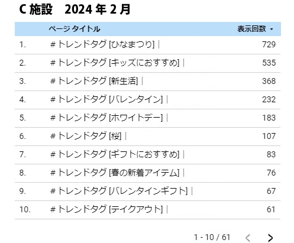The width and height of the screenshot is (294, 243).
Task: Select the テイクアウト trend tag row
Action: click(x=147, y=210)
